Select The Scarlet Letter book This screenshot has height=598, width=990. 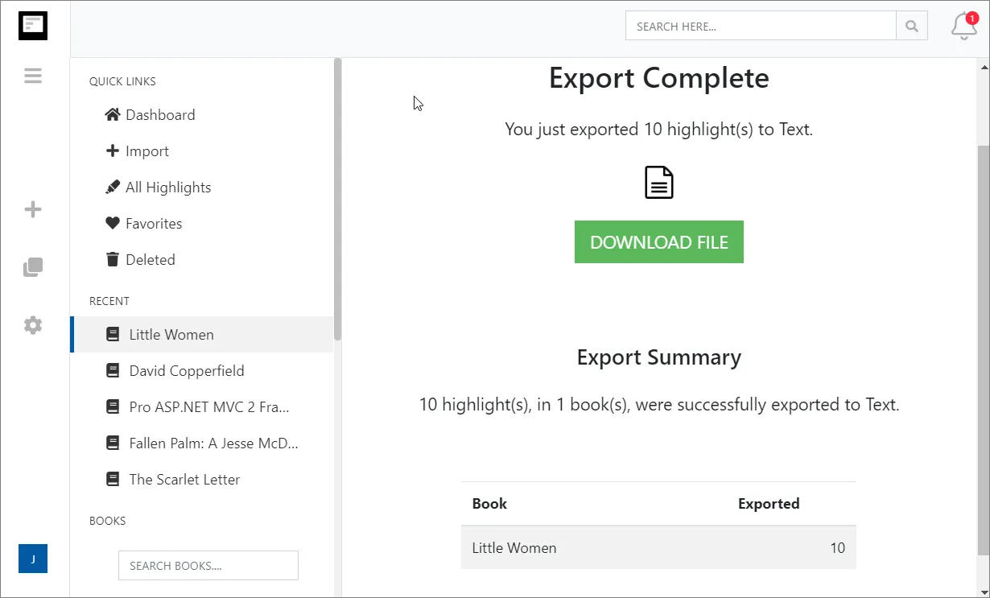184,480
